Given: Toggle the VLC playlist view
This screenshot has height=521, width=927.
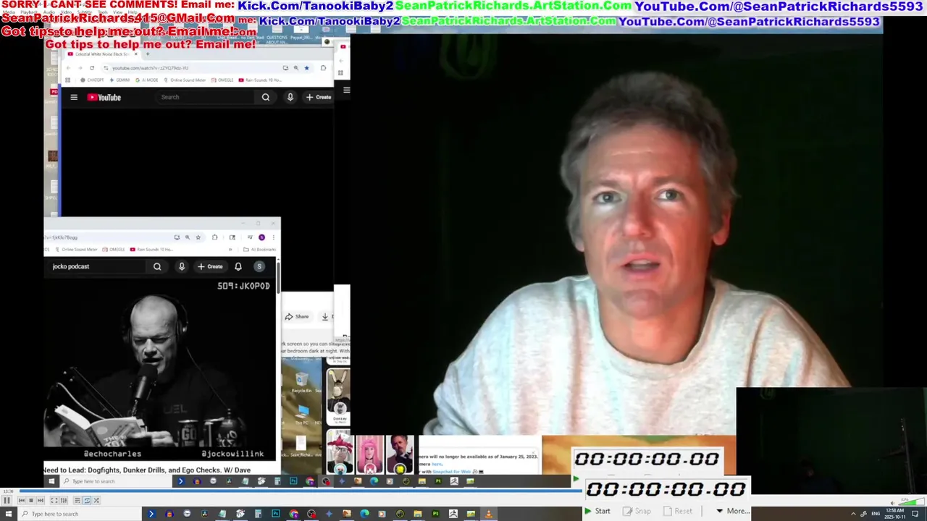Looking at the screenshot, I should tap(77, 500).
